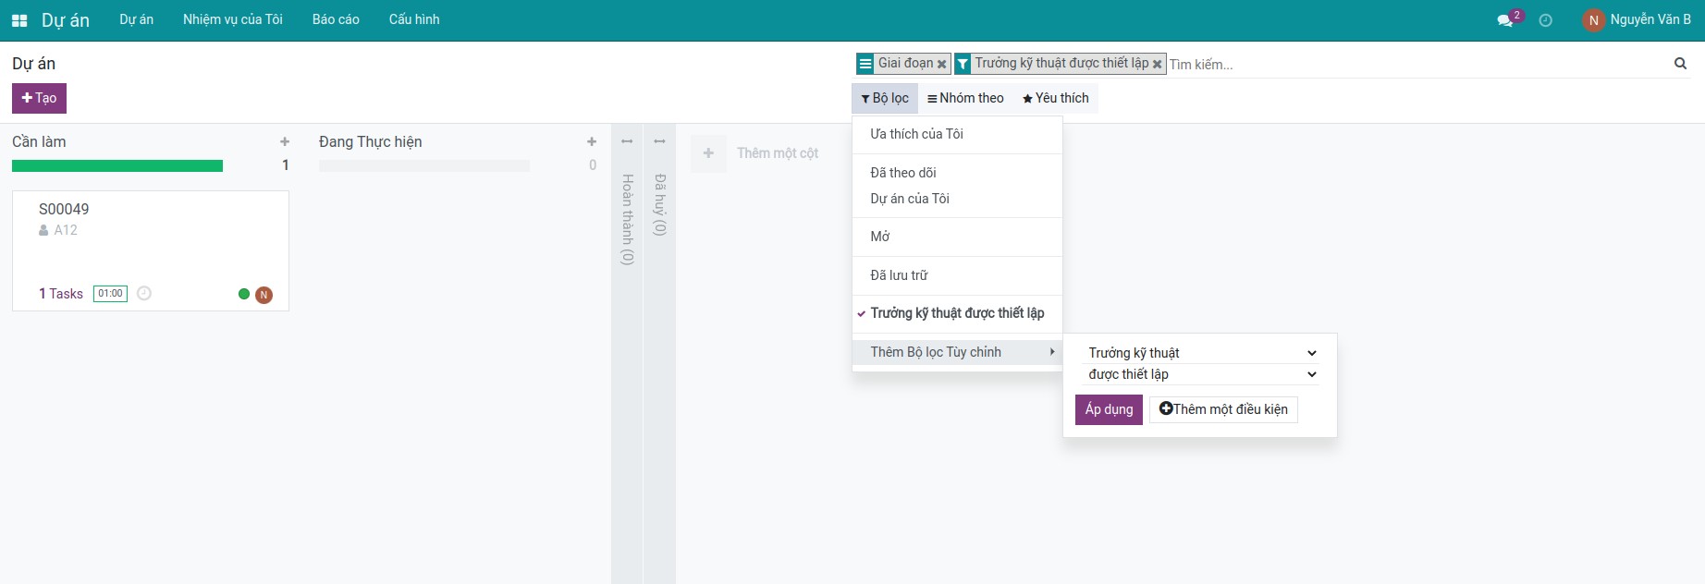Click activity clock icon on S00049 card
The width and height of the screenshot is (1705, 584).
point(144,294)
